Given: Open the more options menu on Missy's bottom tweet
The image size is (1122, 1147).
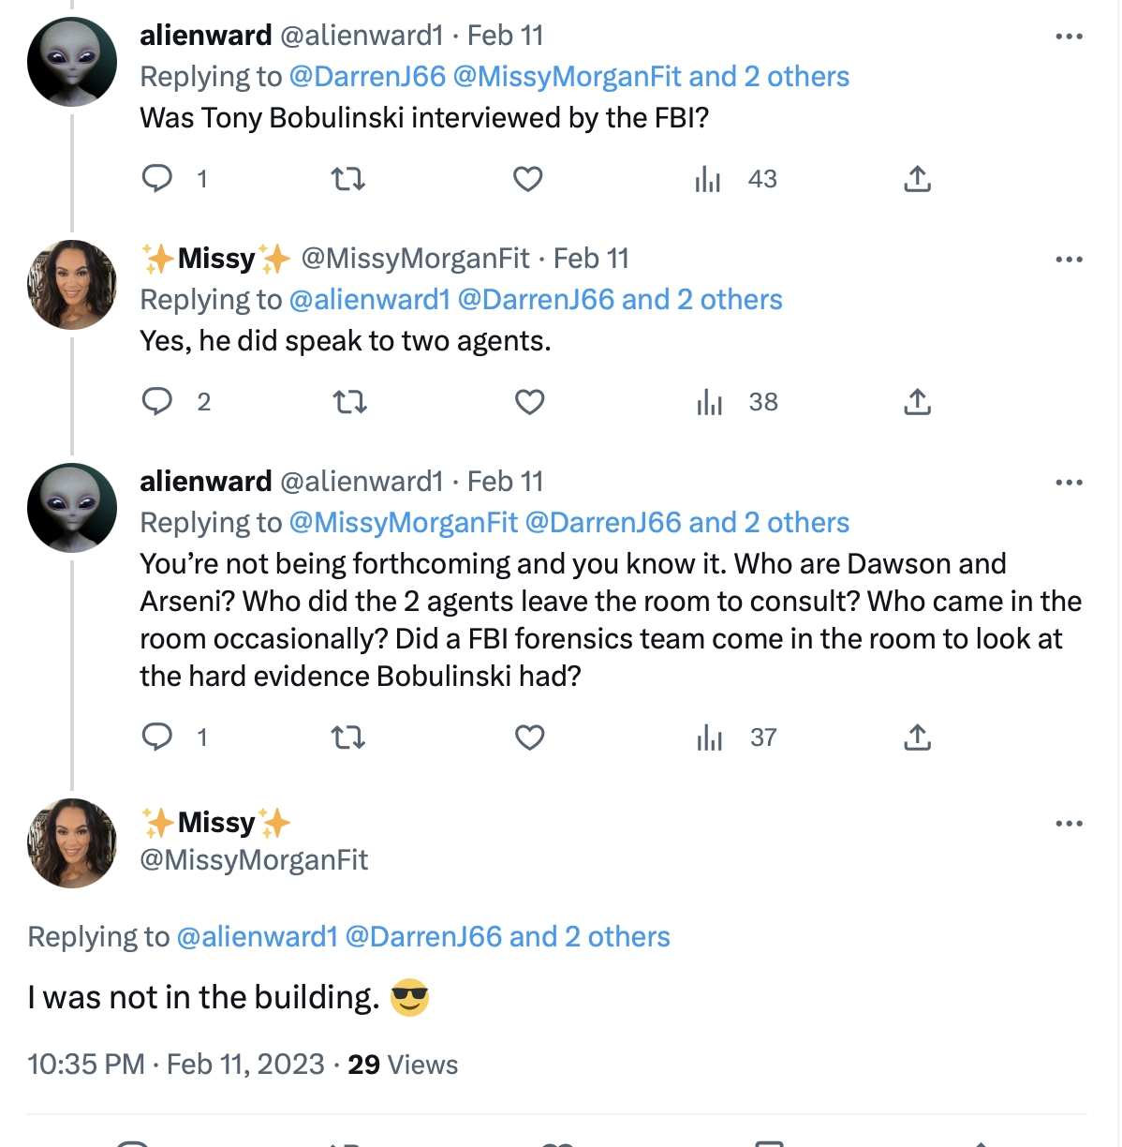Looking at the screenshot, I should pos(1068,824).
